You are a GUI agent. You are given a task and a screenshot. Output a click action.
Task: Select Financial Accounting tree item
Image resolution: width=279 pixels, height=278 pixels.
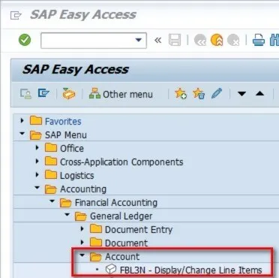[x=116, y=203]
